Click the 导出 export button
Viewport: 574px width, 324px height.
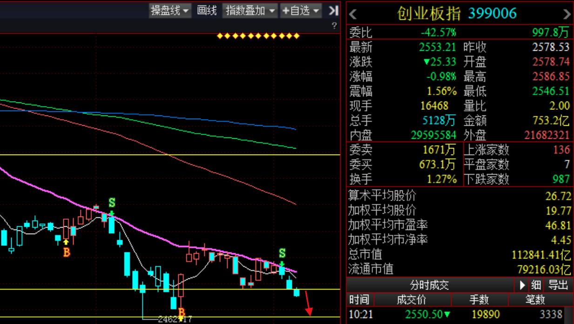point(558,285)
